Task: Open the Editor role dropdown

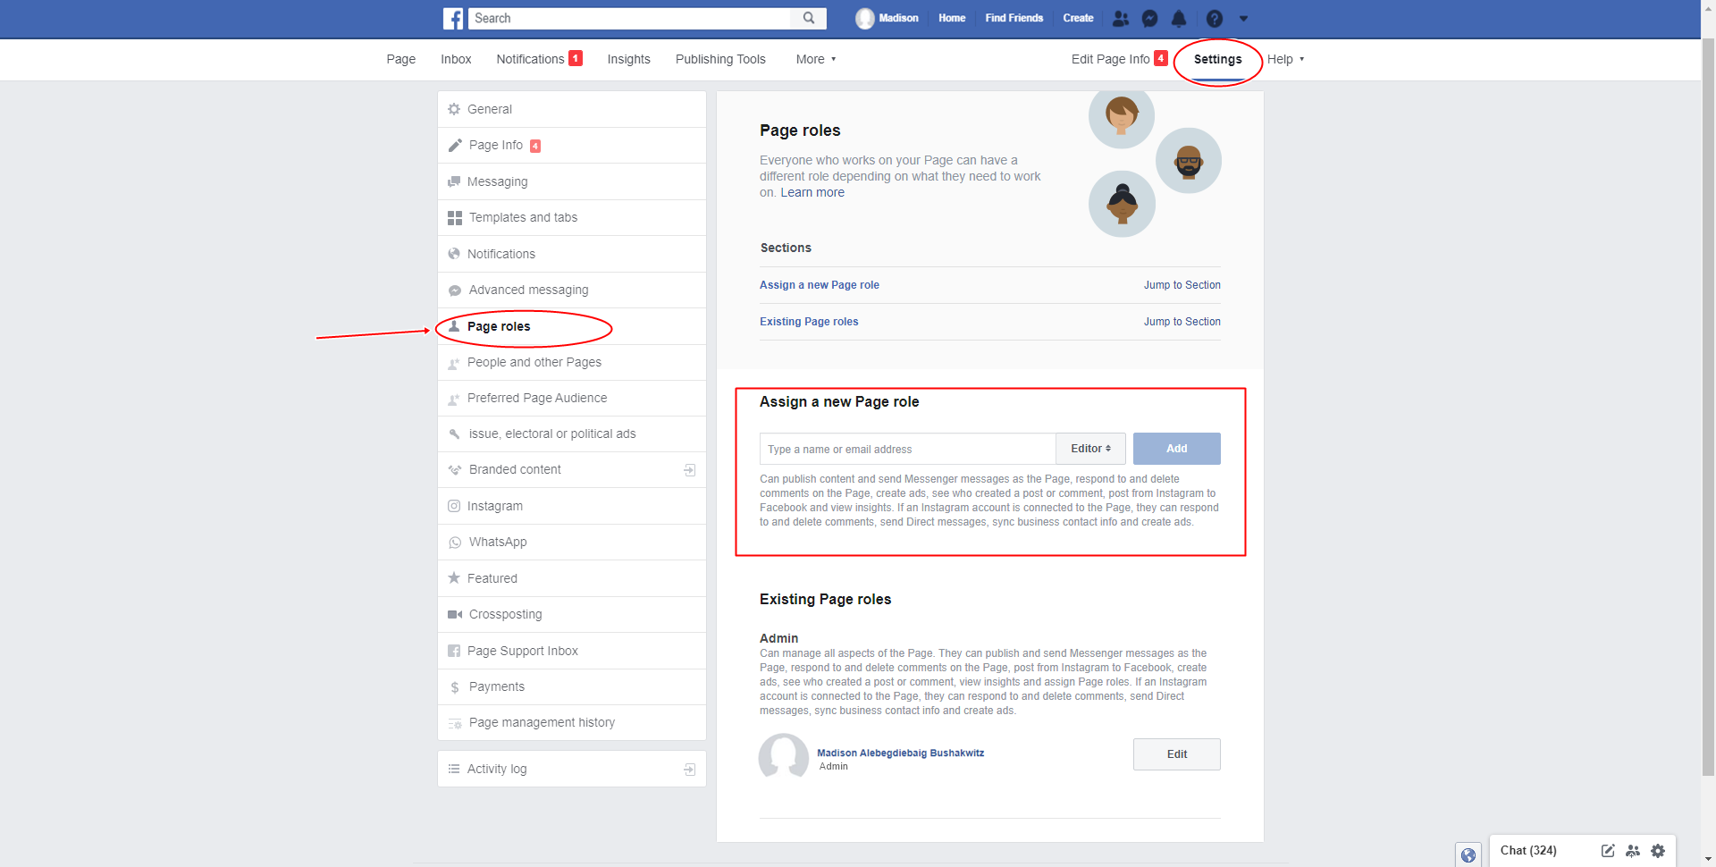Action: click(1090, 448)
